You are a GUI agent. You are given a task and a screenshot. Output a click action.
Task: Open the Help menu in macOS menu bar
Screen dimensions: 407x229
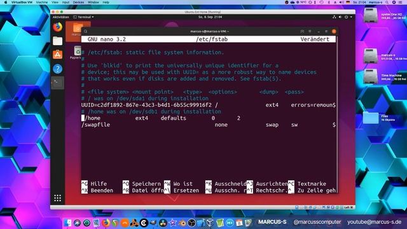[106, 3]
